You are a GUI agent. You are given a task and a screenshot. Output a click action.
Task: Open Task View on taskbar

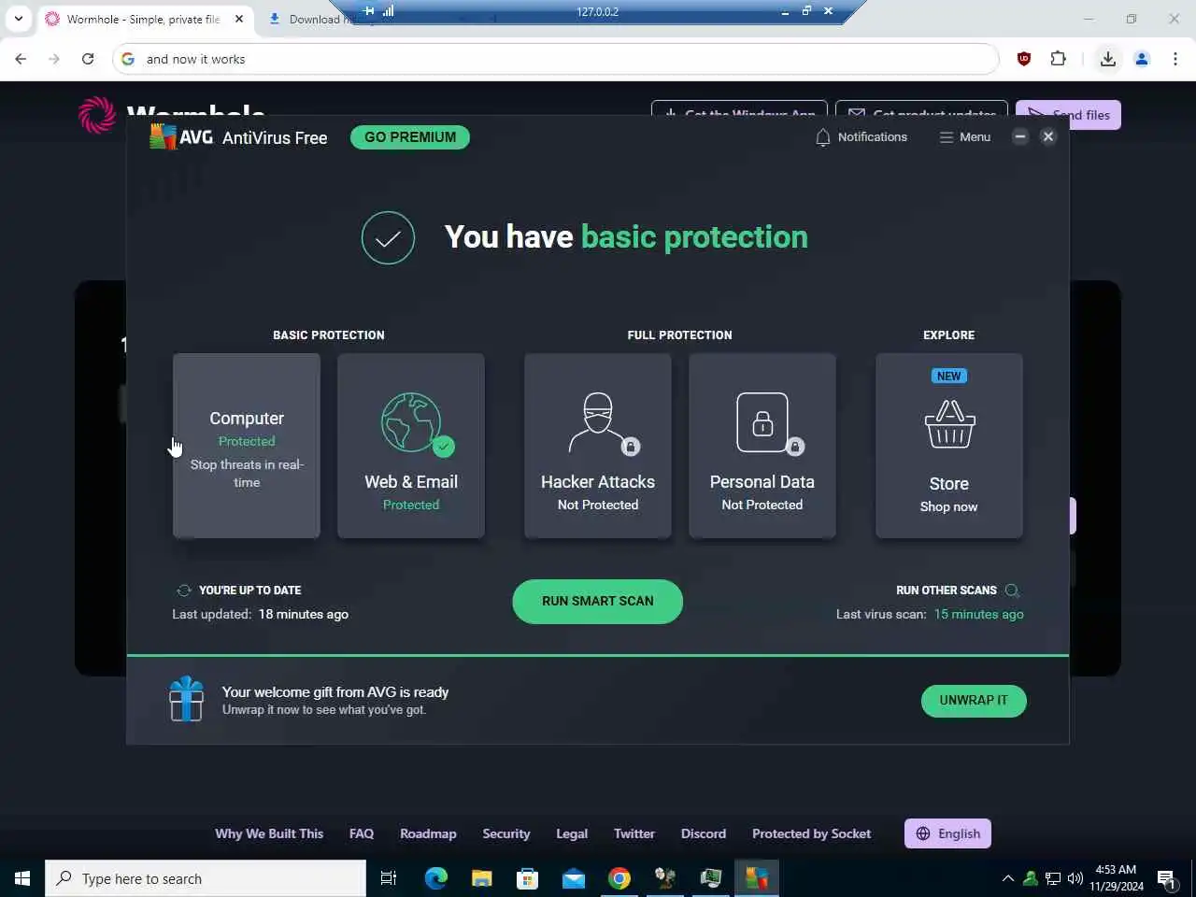point(389,878)
